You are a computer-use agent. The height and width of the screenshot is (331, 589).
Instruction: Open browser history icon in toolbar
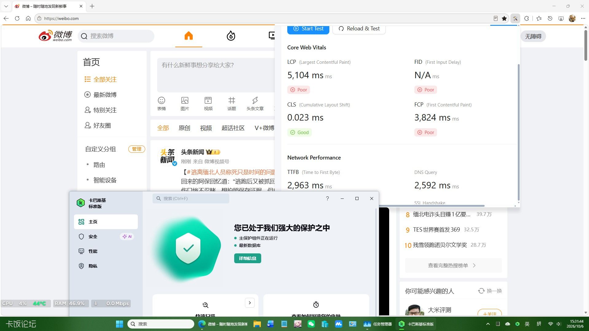[x=550, y=18]
